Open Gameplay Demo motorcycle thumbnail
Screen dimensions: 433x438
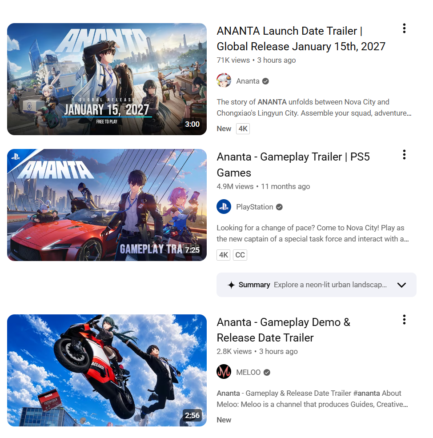click(107, 370)
